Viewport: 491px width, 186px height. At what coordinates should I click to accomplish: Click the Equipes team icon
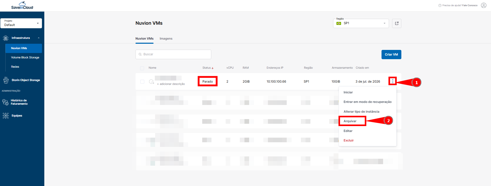tap(6, 116)
